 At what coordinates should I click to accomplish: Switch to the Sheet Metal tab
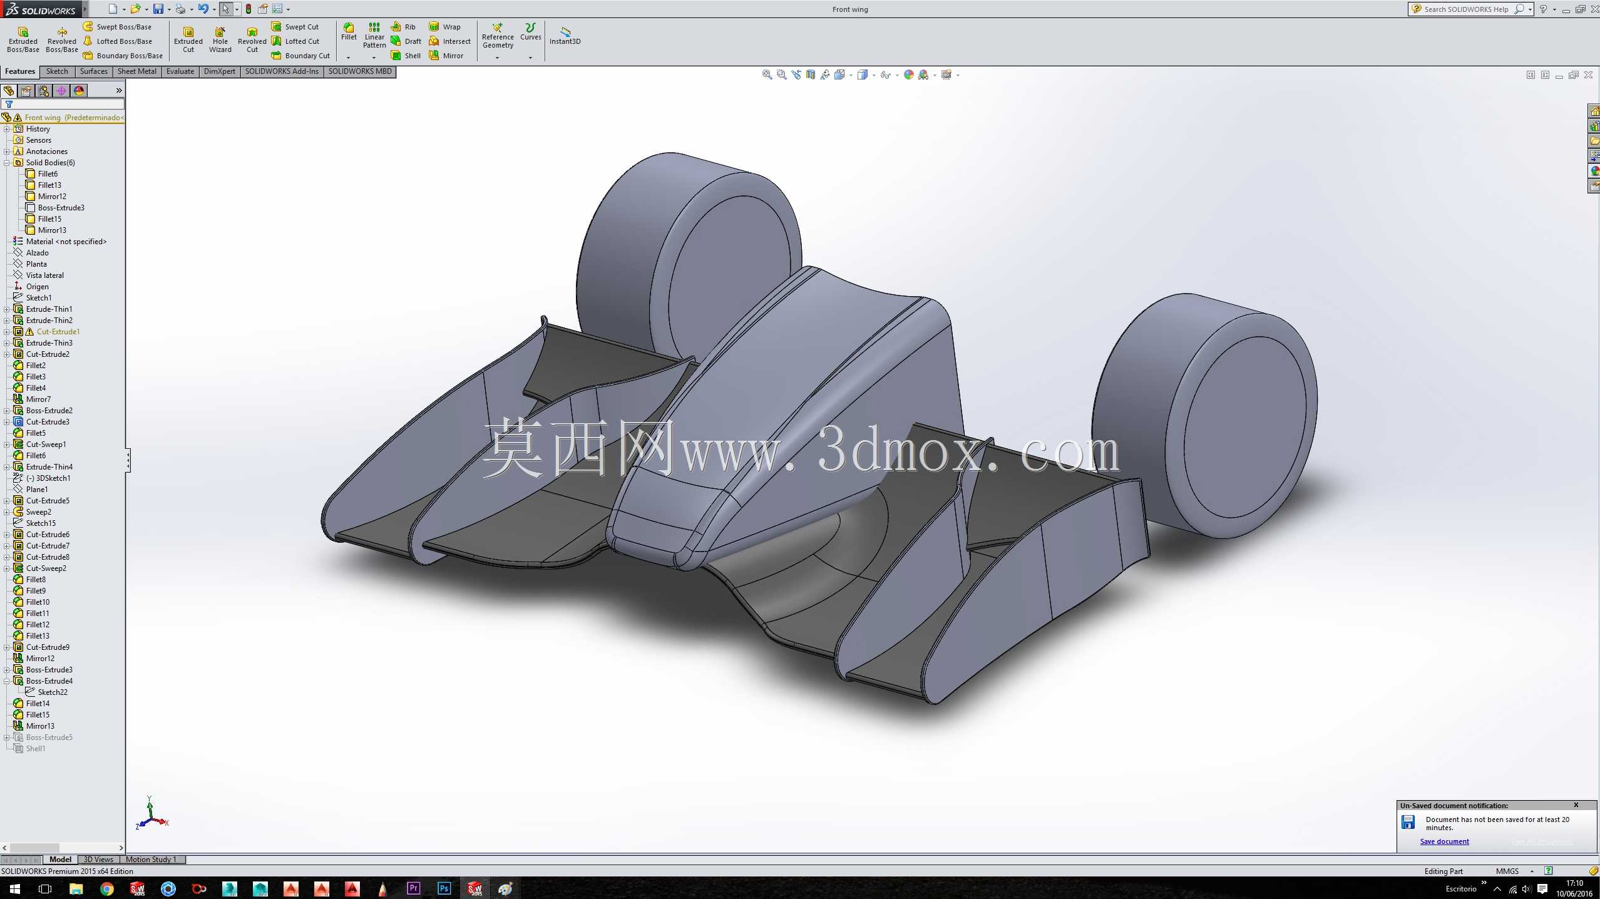point(137,71)
